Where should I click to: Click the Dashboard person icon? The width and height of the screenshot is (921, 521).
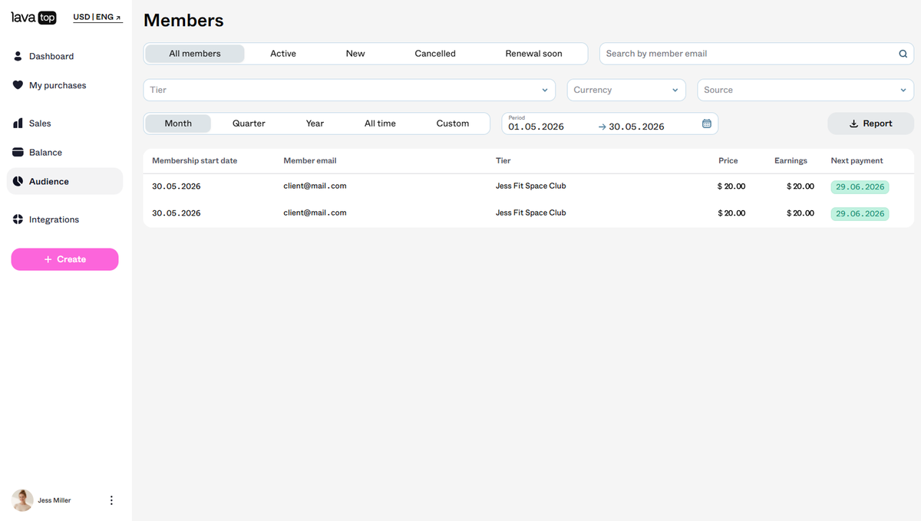pos(18,56)
